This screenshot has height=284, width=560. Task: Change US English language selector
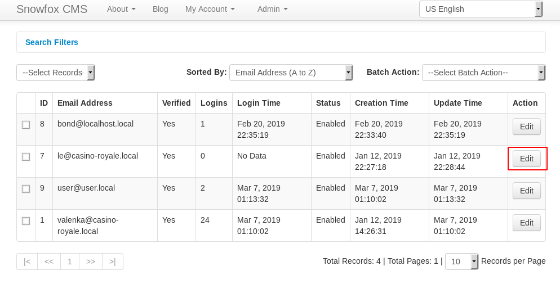481,9
